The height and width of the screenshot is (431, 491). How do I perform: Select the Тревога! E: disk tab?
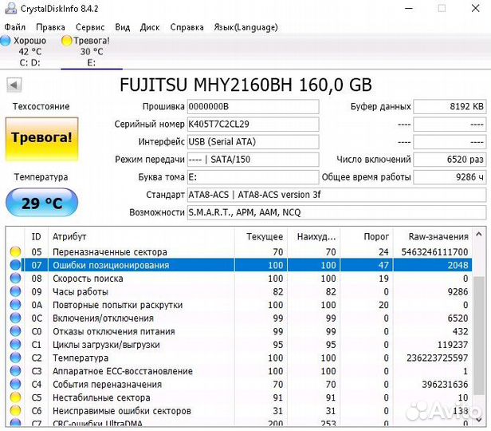click(x=91, y=51)
